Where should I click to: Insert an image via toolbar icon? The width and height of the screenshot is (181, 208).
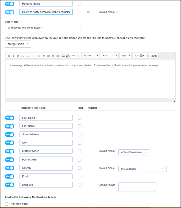click(63, 56)
